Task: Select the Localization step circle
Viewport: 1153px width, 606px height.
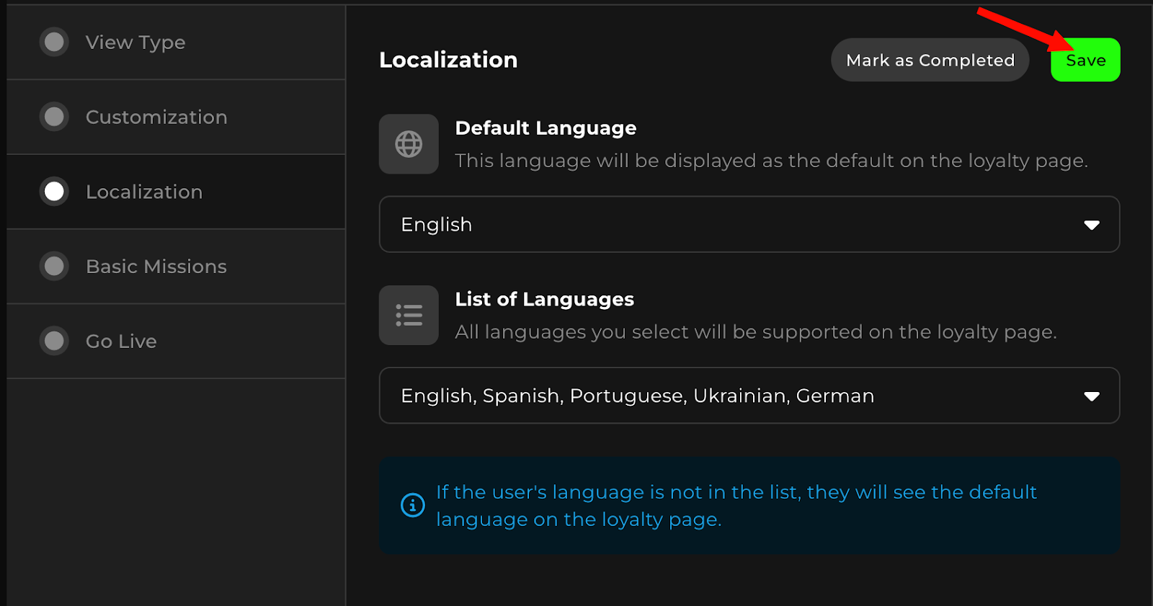Action: coord(54,192)
